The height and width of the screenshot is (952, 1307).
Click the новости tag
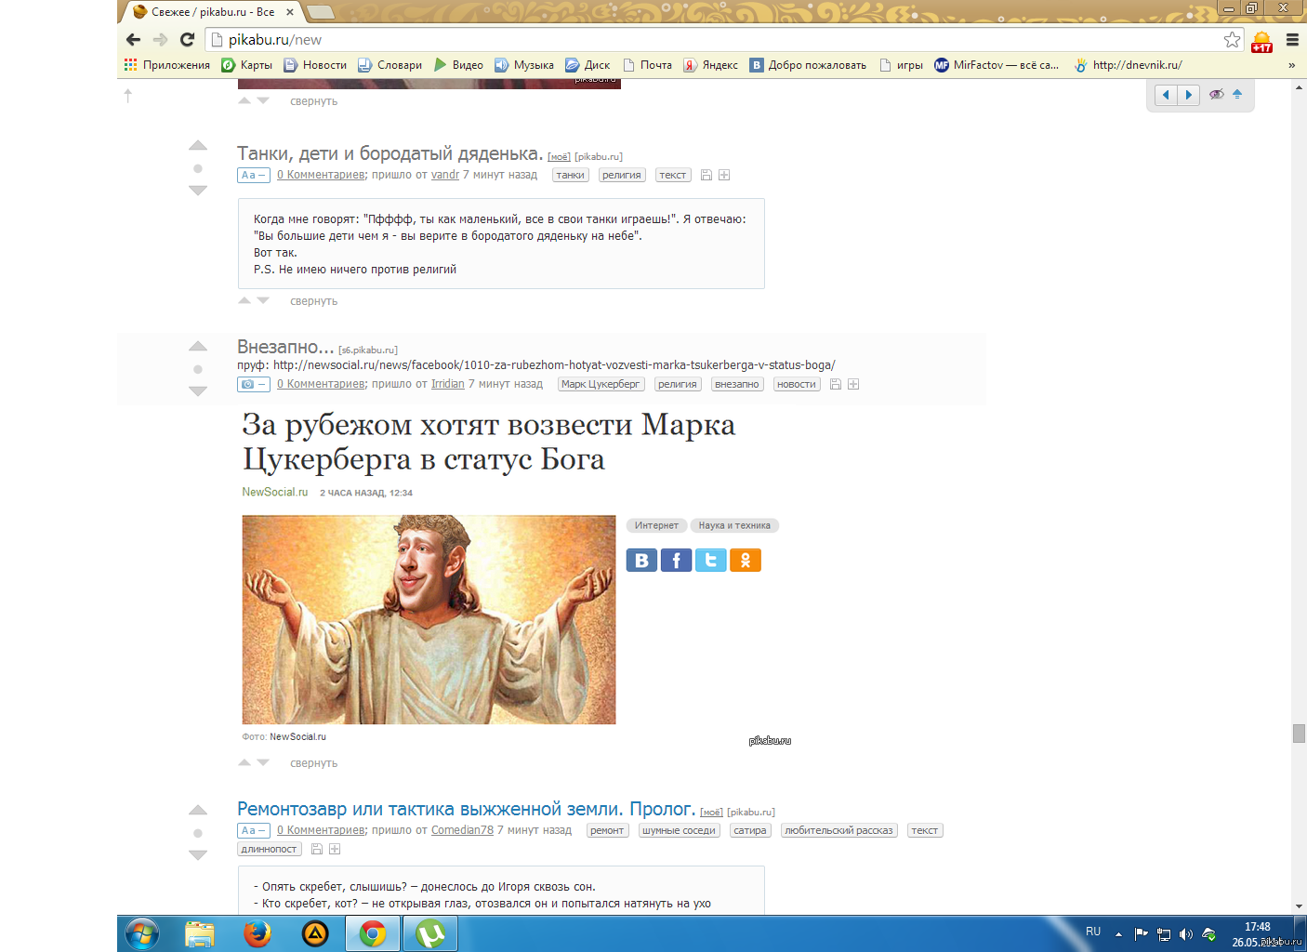[x=797, y=384]
